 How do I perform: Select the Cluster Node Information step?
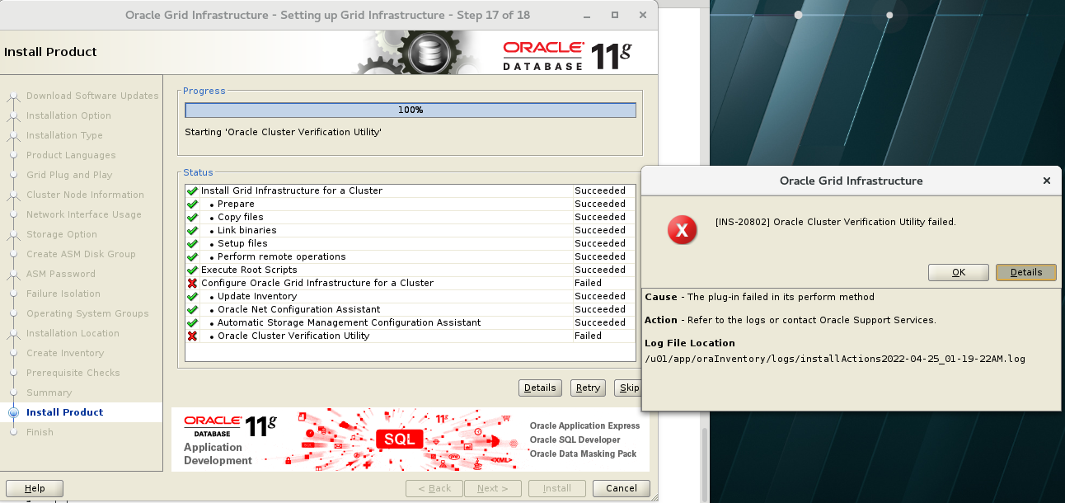85,195
